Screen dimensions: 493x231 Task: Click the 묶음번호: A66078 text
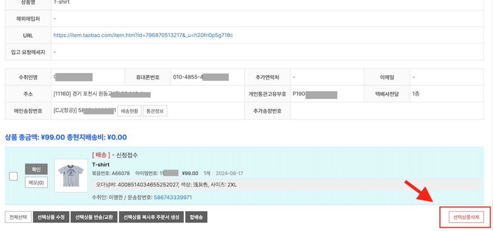coord(110,173)
